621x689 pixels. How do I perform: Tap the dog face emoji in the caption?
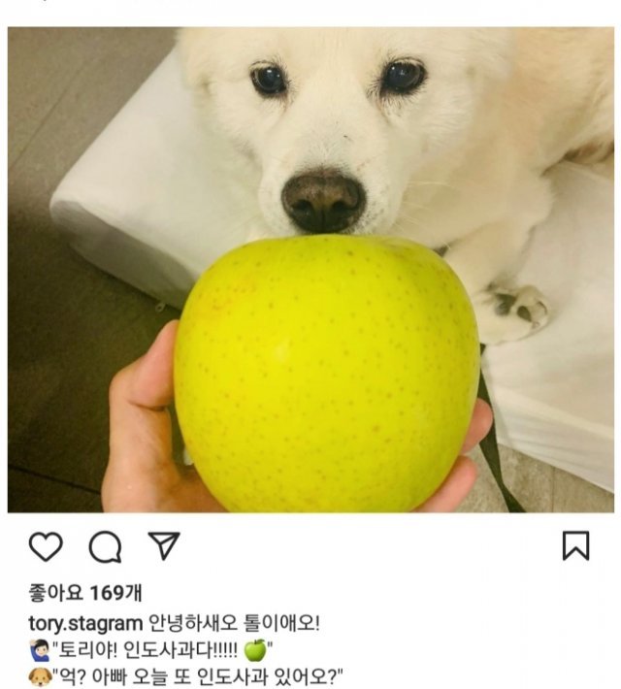pyautogui.click(x=40, y=677)
